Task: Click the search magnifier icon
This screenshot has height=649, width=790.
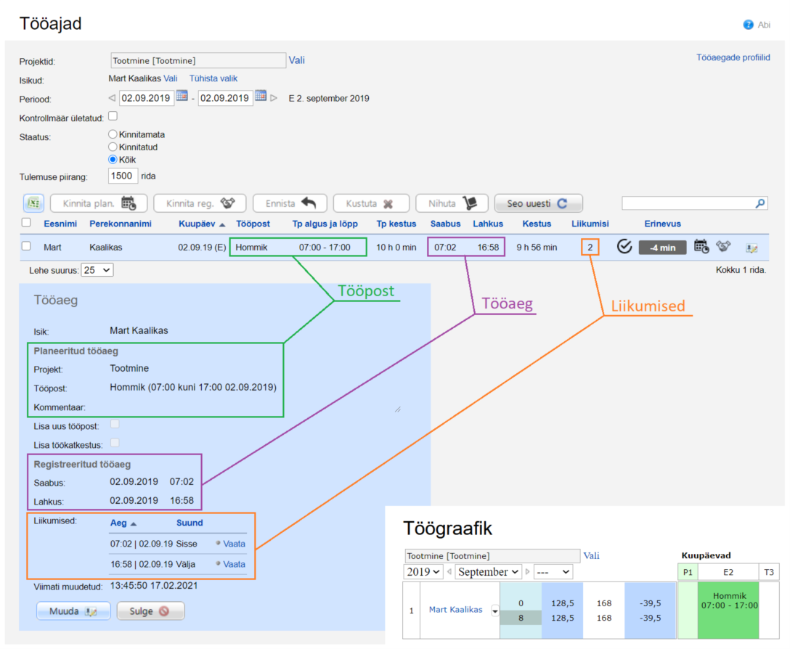Action: (x=760, y=204)
